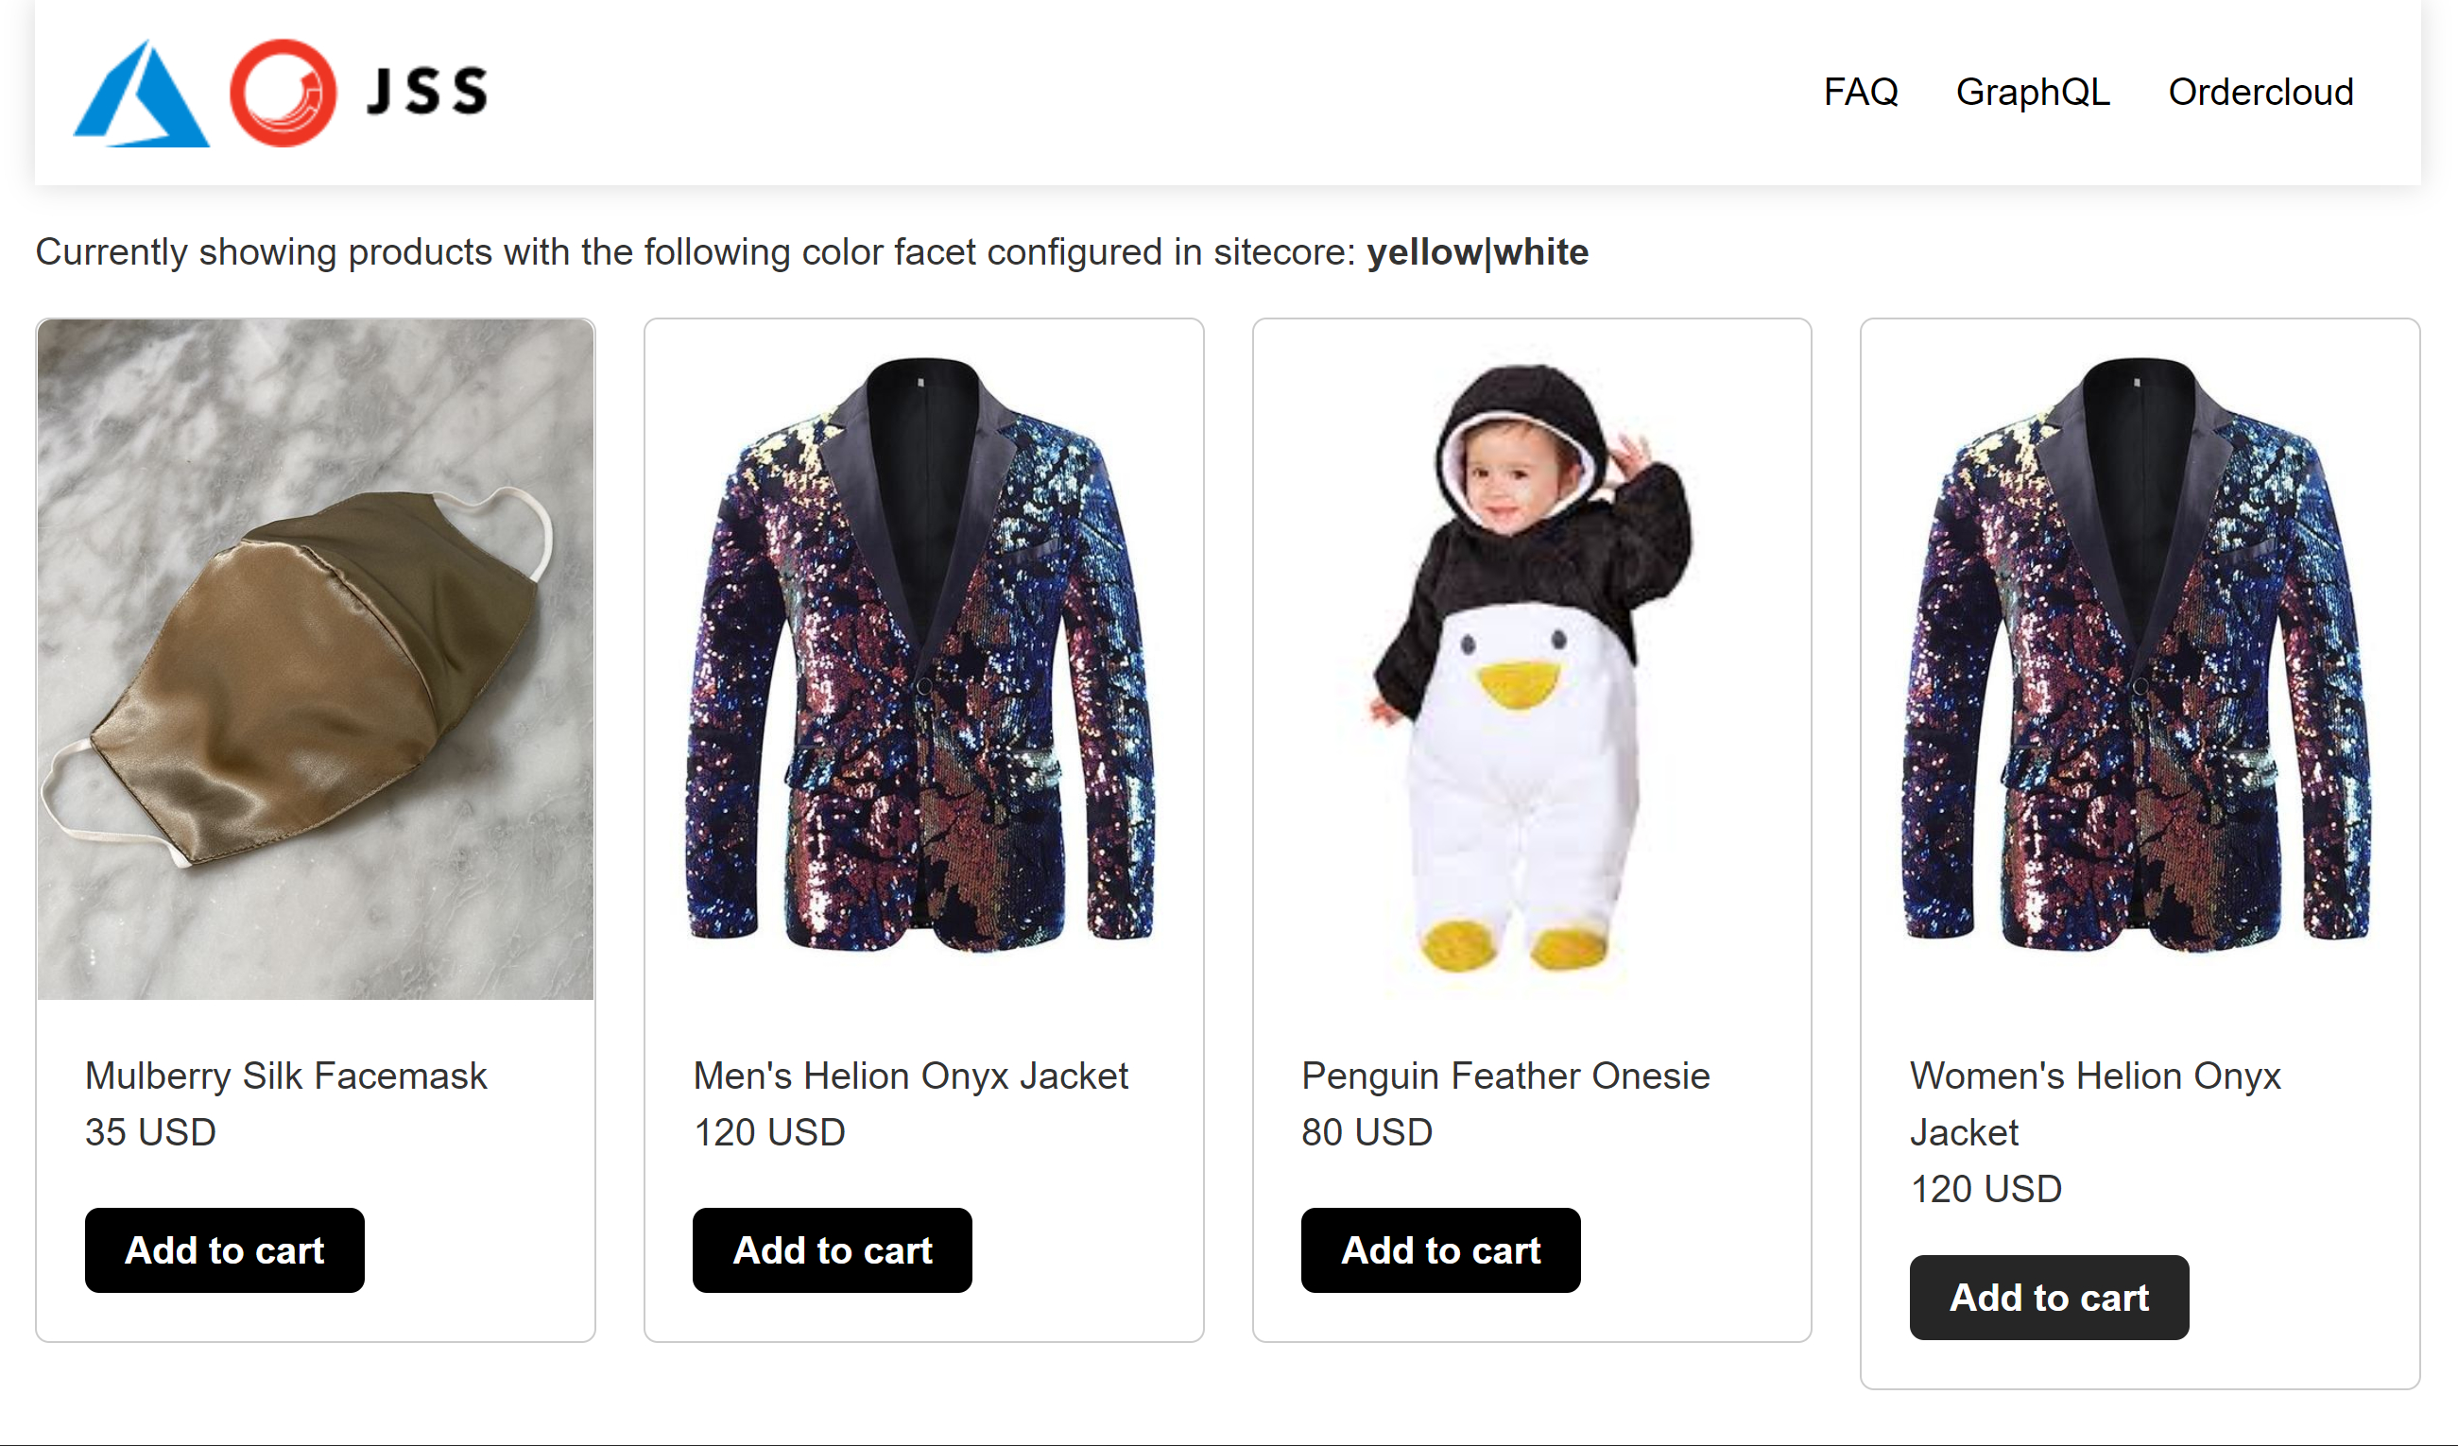Select the Penguin Feather Onesie product name
This screenshot has width=2458, height=1446.
pyautogui.click(x=1505, y=1076)
